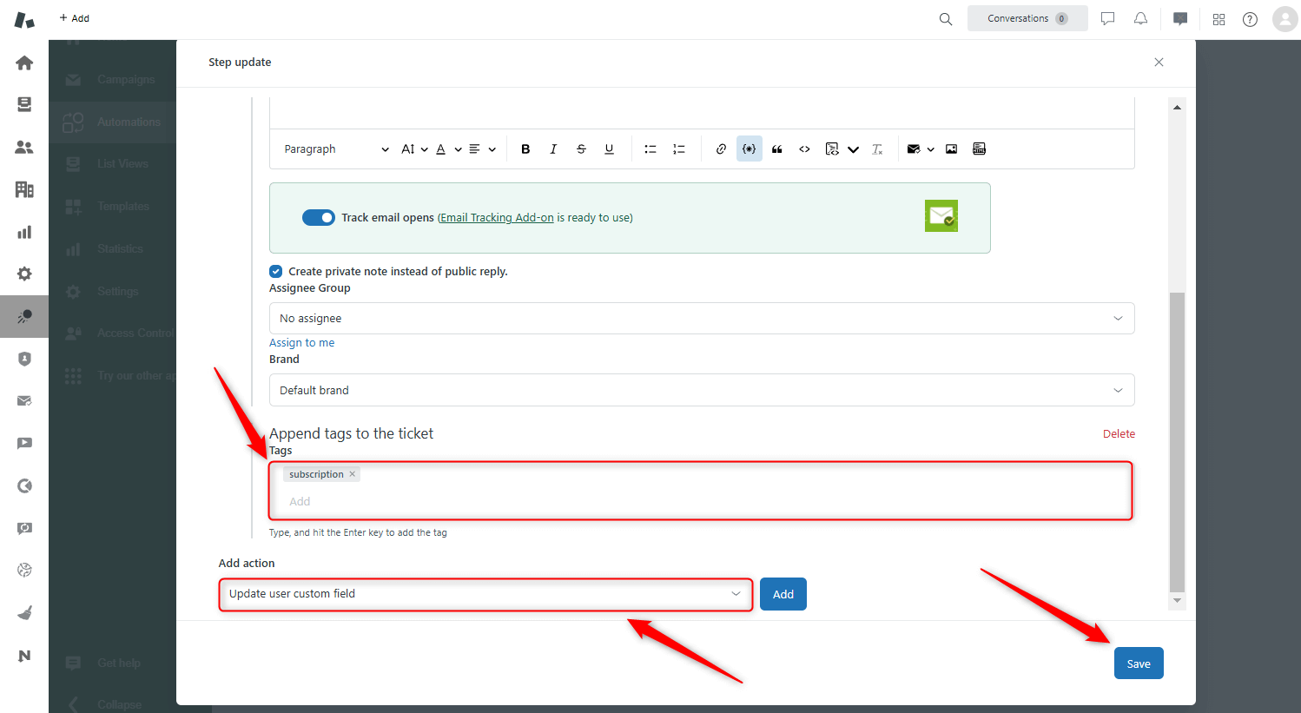Open the Conversations tab in top bar

pyautogui.click(x=1027, y=18)
